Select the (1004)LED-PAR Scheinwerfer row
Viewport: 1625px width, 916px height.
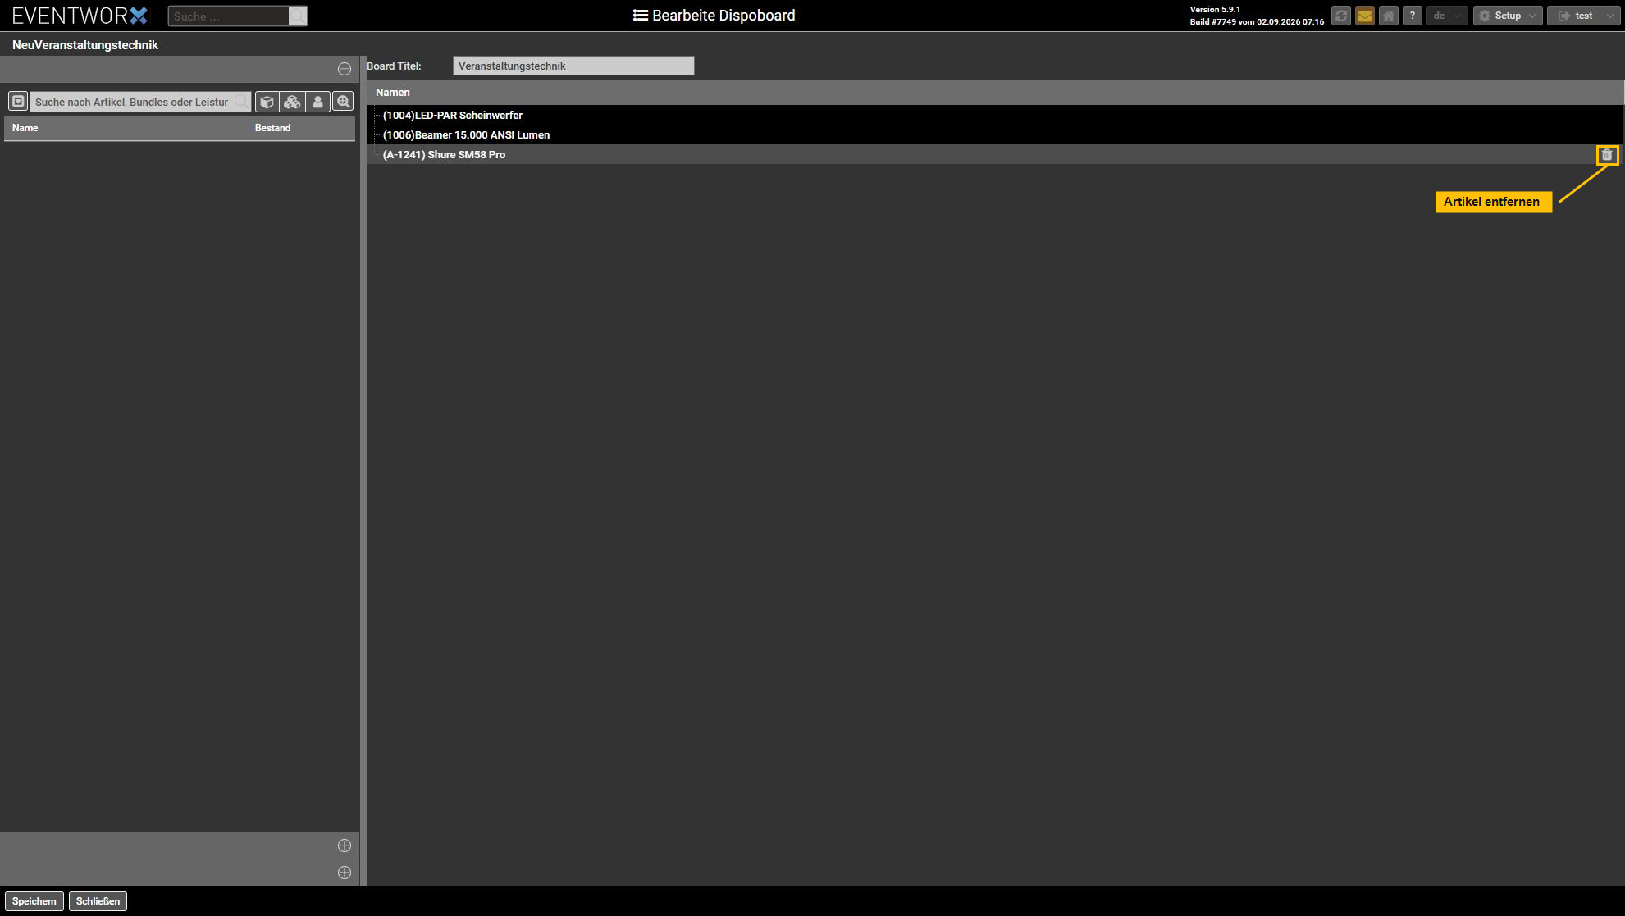click(995, 115)
